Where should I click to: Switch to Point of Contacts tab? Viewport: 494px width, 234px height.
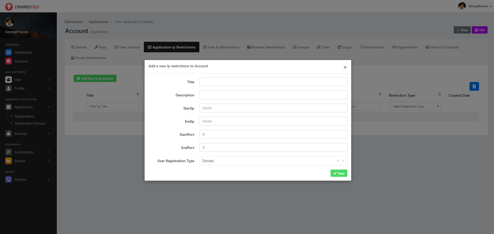tap(442, 47)
